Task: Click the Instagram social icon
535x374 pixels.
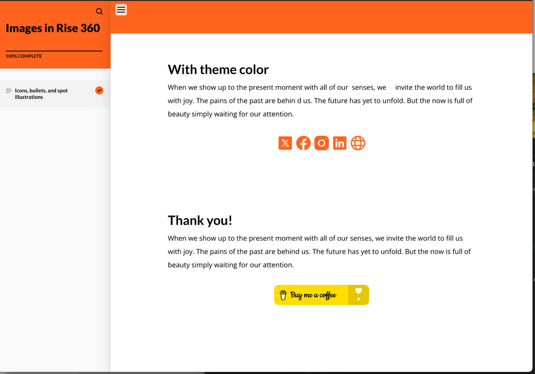Action: (x=321, y=143)
